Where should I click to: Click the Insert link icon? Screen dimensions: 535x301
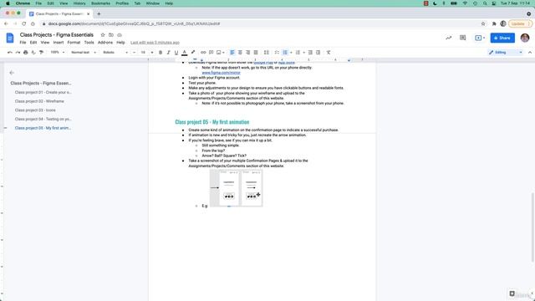[x=203, y=52]
